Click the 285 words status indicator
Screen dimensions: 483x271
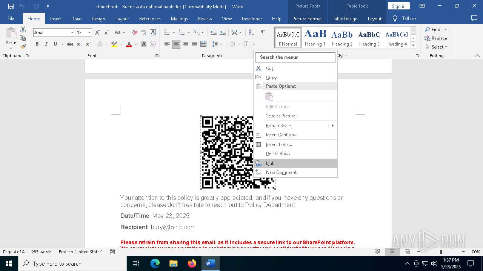tap(42, 252)
